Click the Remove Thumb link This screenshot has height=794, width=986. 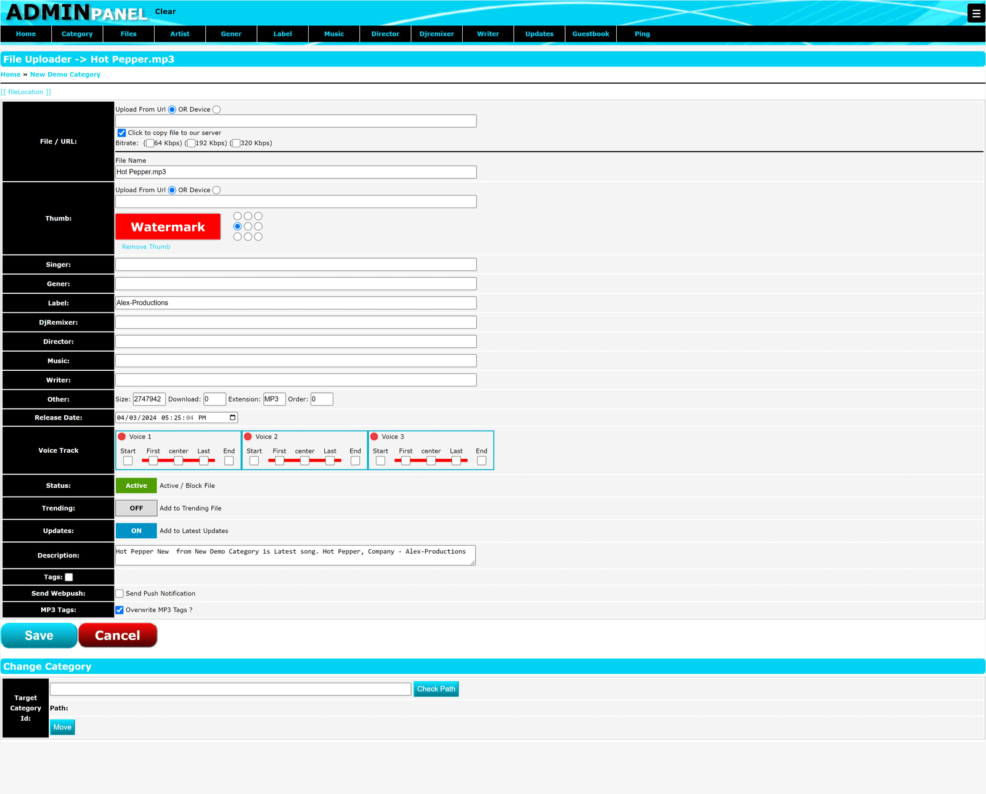coord(146,247)
